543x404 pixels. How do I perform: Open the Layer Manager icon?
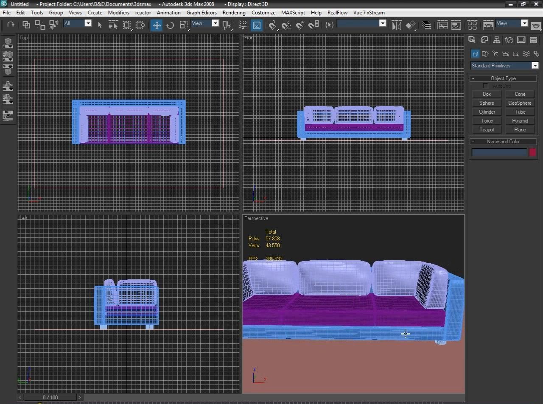coord(427,25)
